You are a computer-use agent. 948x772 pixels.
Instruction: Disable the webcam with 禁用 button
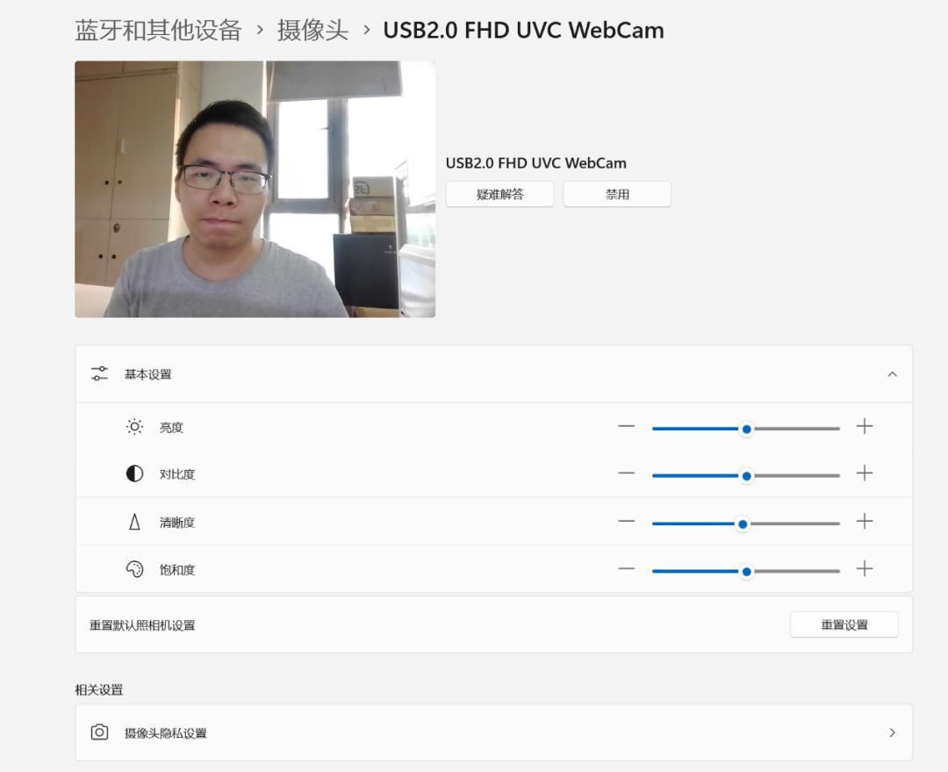pos(617,193)
